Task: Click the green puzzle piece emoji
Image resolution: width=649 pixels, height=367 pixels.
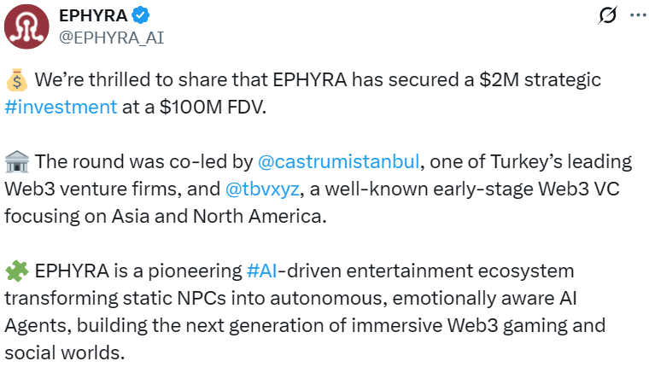Action: pos(16,271)
